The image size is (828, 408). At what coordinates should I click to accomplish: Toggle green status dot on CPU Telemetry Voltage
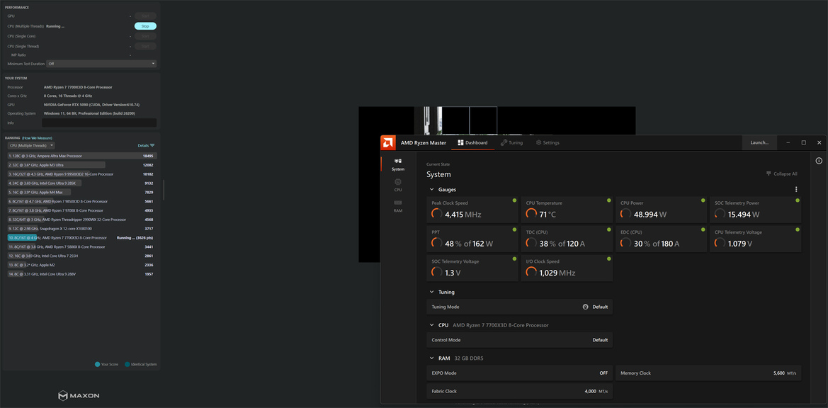point(798,229)
